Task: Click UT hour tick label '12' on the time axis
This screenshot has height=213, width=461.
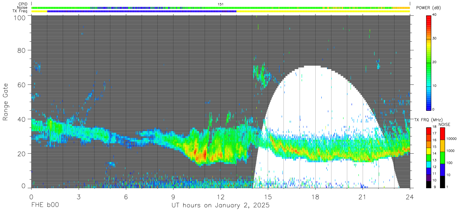Action: tap(220, 197)
